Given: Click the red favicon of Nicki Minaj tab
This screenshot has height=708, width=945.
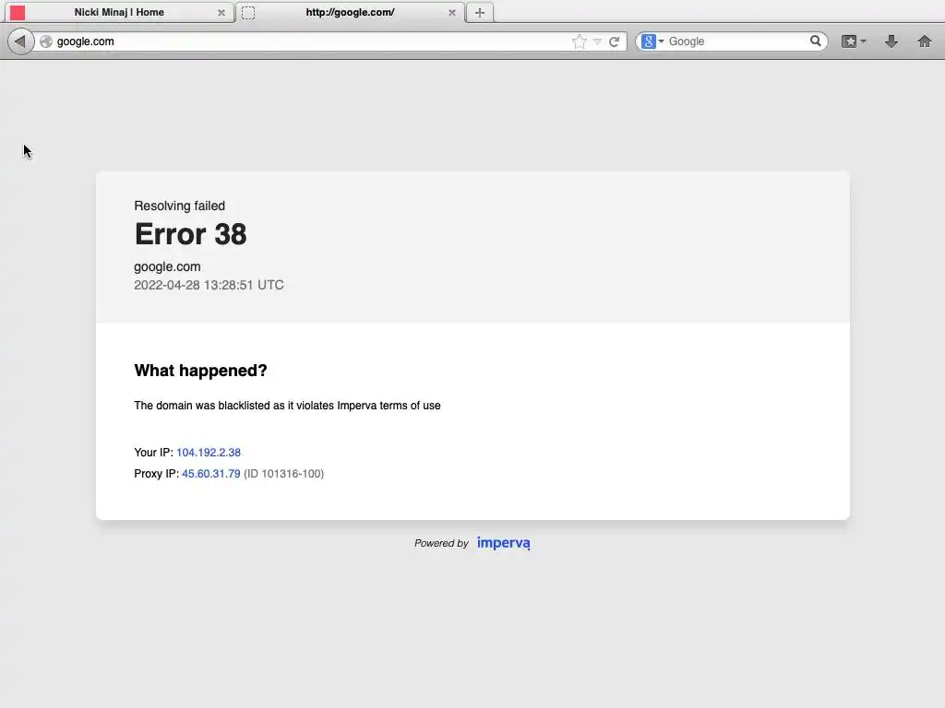Looking at the screenshot, I should [18, 13].
